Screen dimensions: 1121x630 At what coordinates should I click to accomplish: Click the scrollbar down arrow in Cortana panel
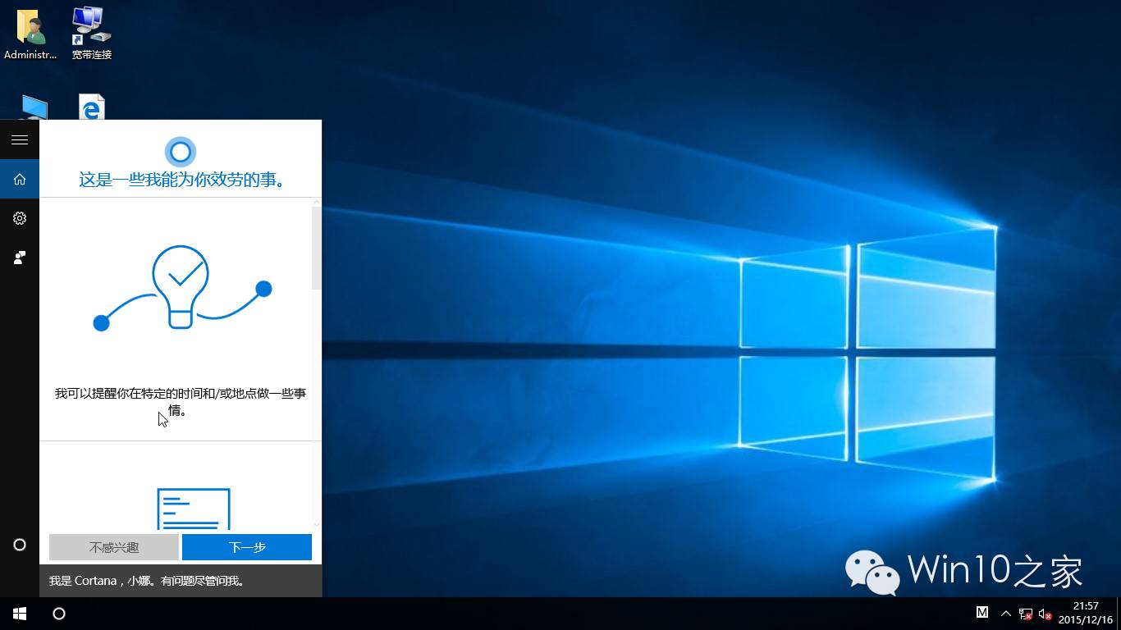pos(317,524)
